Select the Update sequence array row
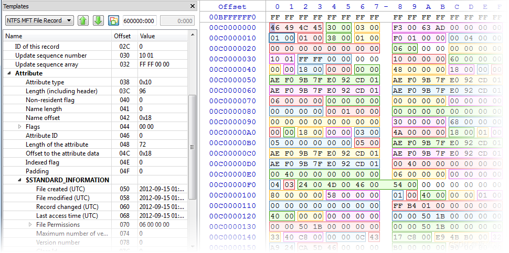The image size is (509, 253). coord(96,64)
